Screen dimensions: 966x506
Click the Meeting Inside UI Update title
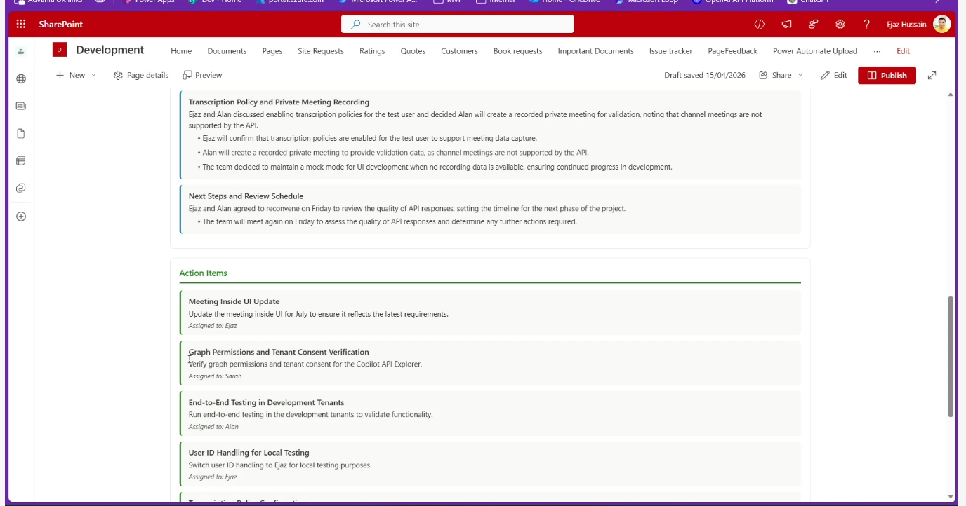click(x=234, y=301)
